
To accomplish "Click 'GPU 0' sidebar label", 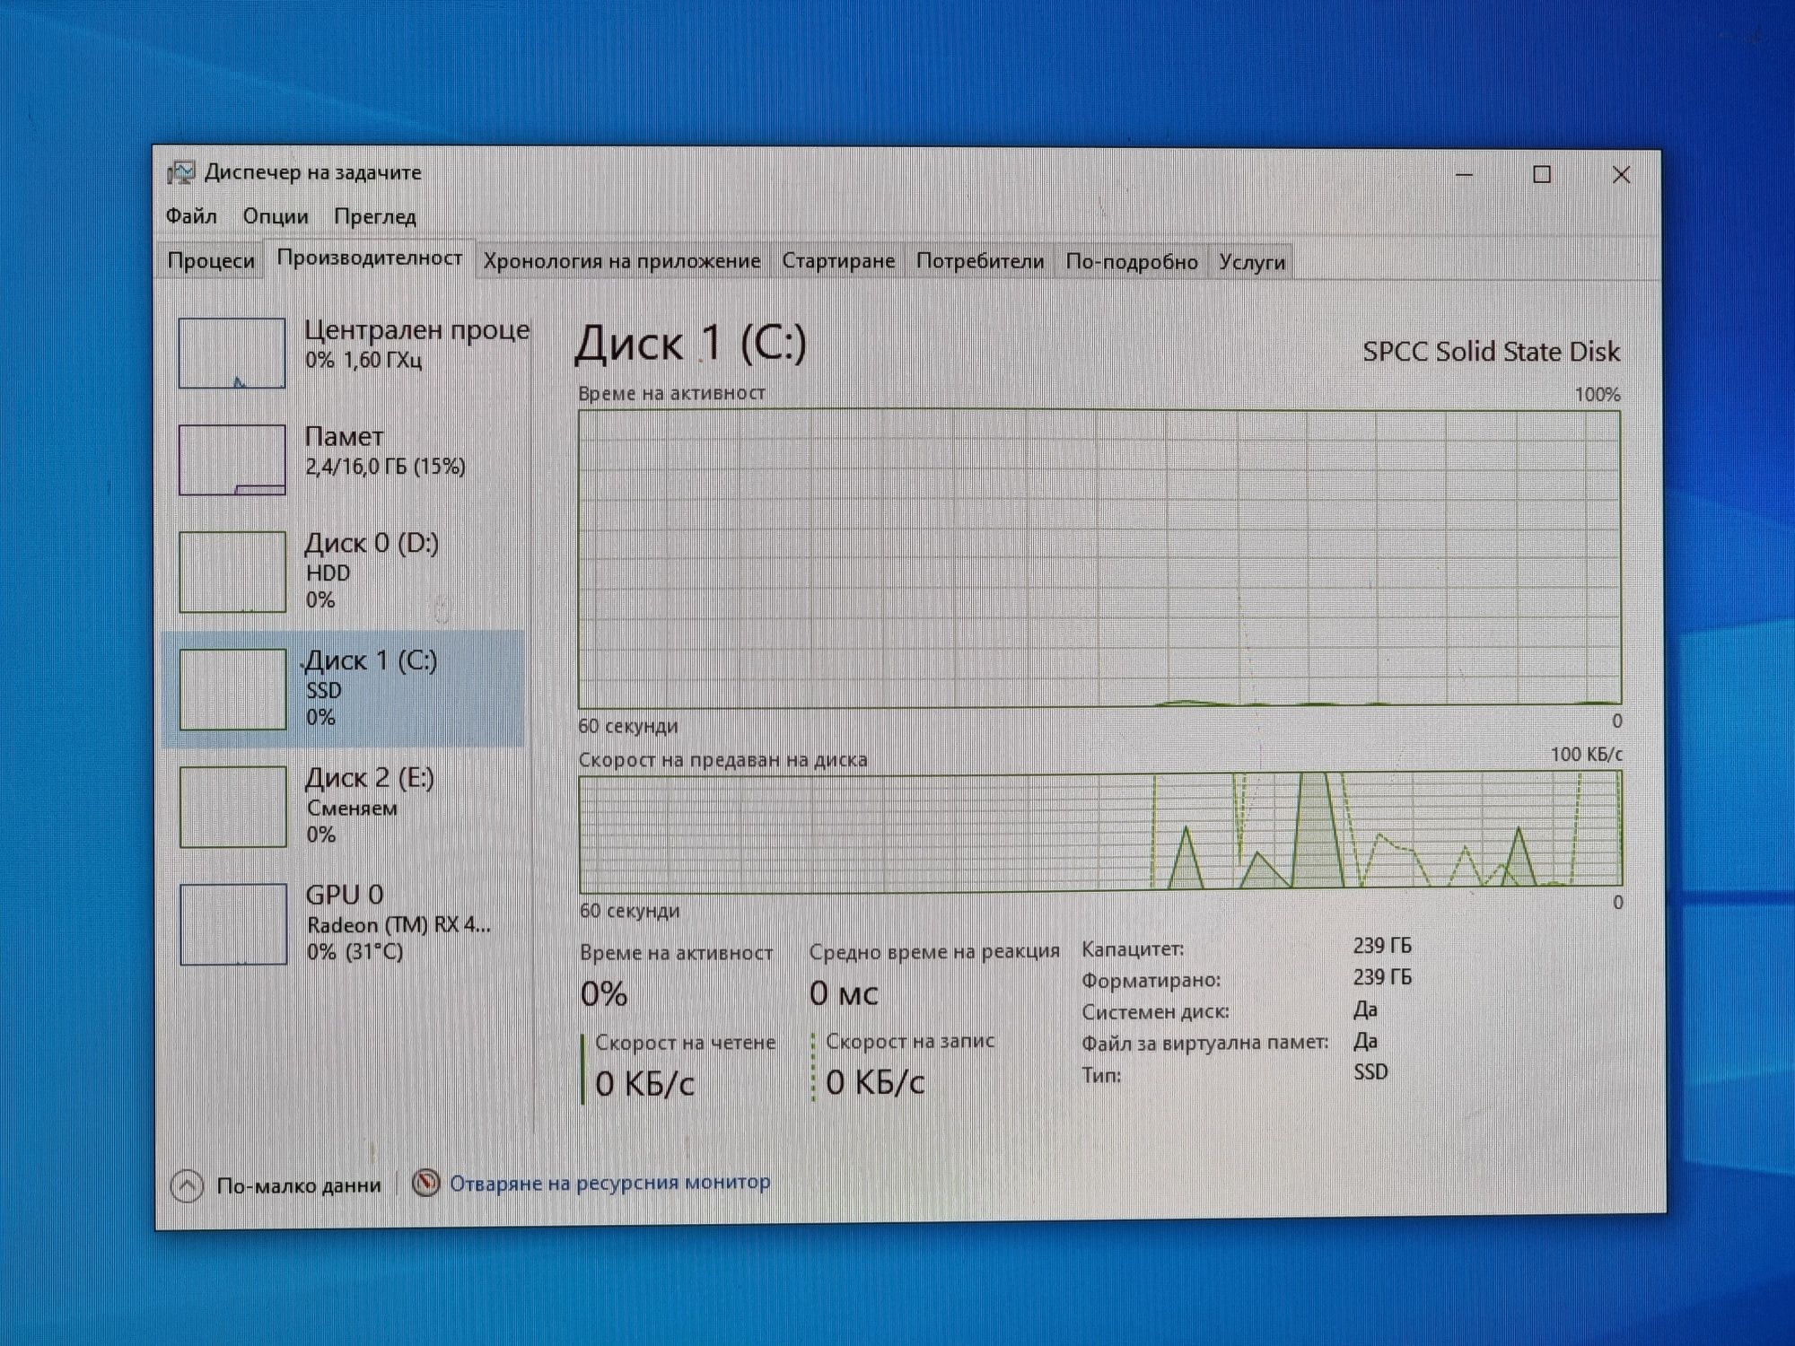I will click(x=345, y=895).
